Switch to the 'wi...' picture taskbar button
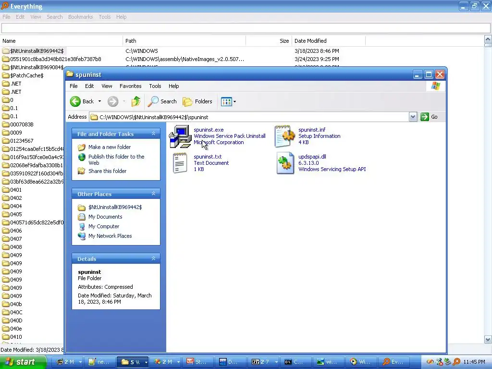The width and height of the screenshot is (492, 369). tap(329, 362)
